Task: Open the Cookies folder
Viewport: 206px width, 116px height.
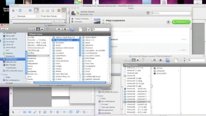Action: point(59,58)
